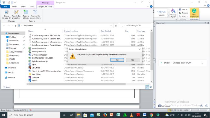Click Empty Recycle Bin icon in ribbon
Screen dimensions: 210x118
coord(7,14)
